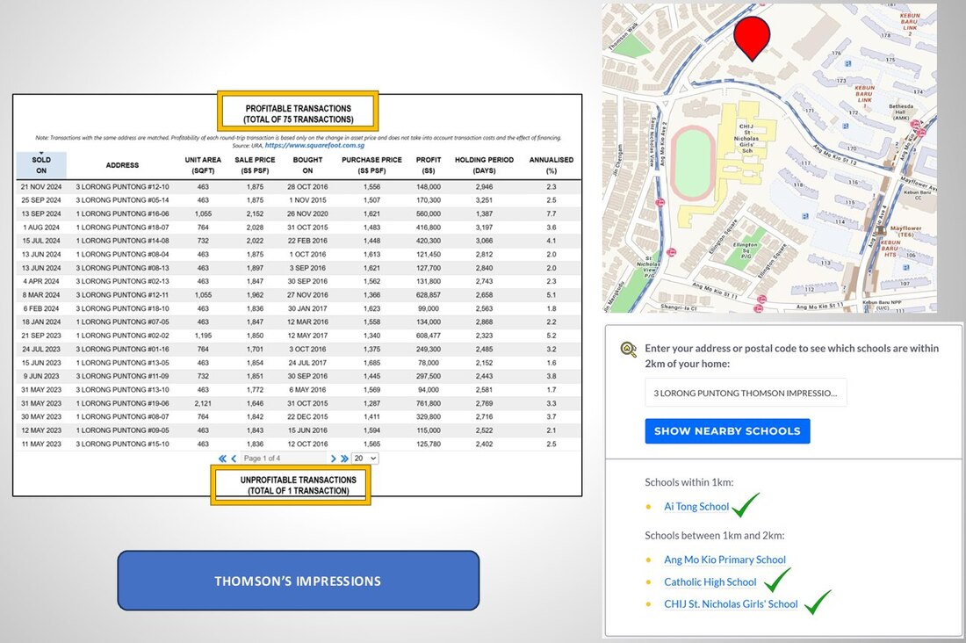
Task: Select row 3 Lorong Puntong #05-14
Action: coord(299,200)
